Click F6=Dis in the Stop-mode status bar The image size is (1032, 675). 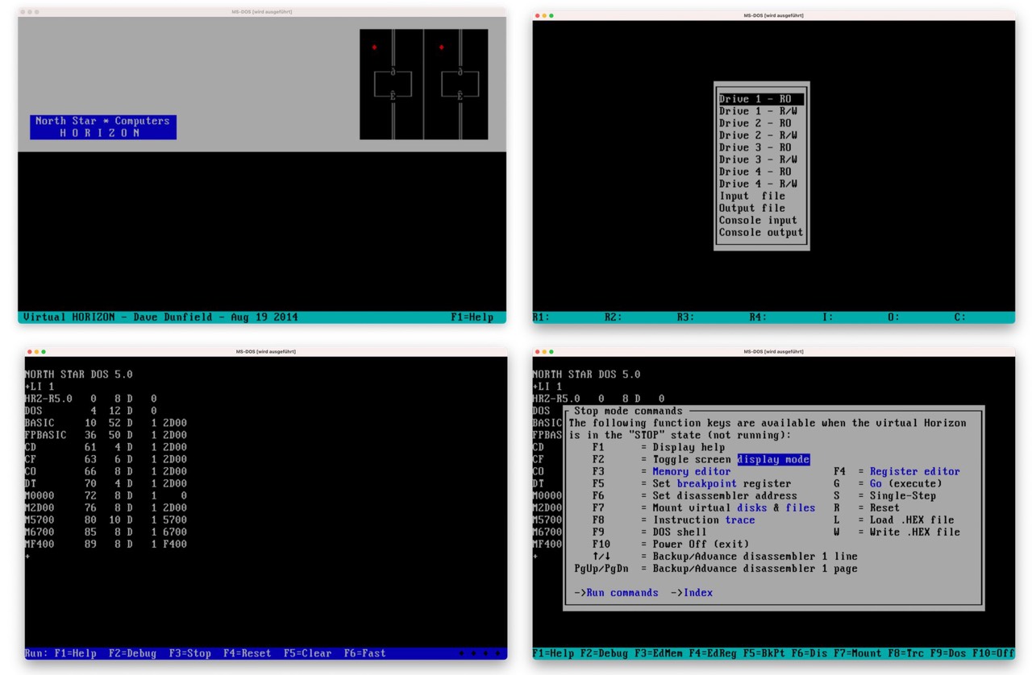pos(809,653)
